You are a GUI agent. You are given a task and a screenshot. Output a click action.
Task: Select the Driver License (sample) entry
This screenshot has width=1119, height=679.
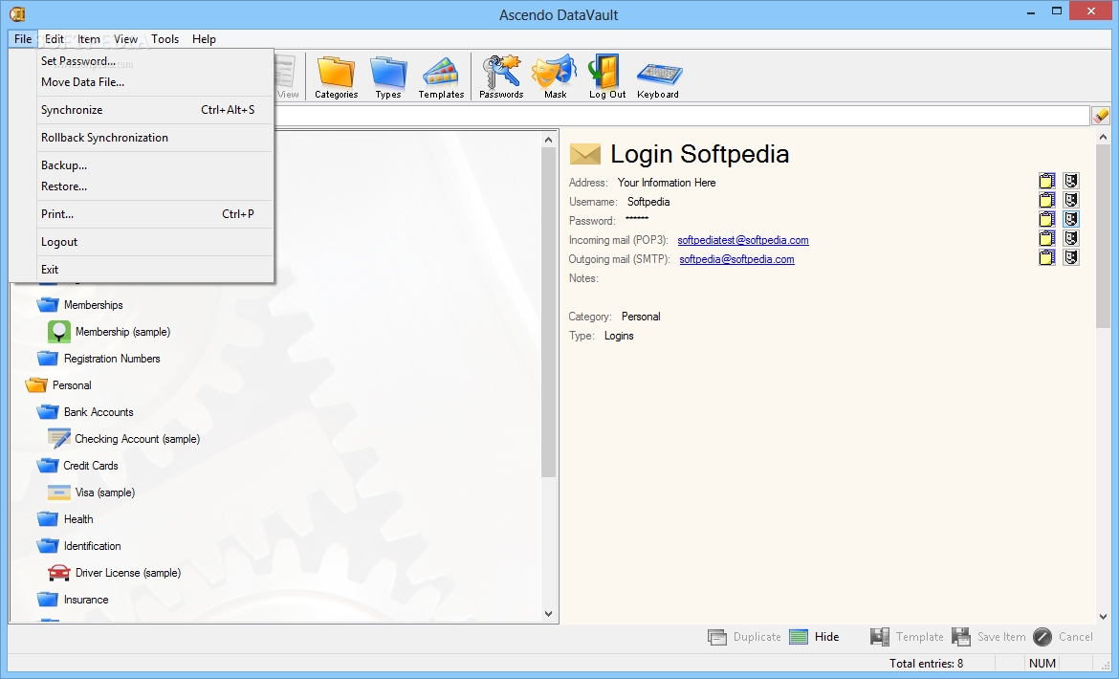[114, 573]
